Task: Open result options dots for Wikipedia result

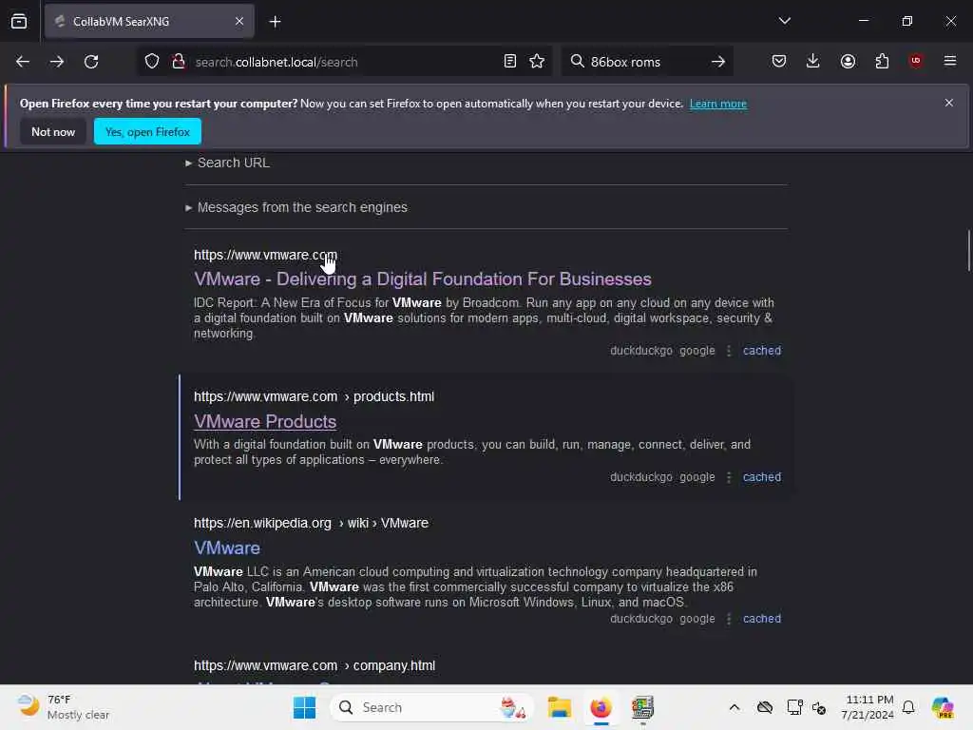Action: [729, 619]
